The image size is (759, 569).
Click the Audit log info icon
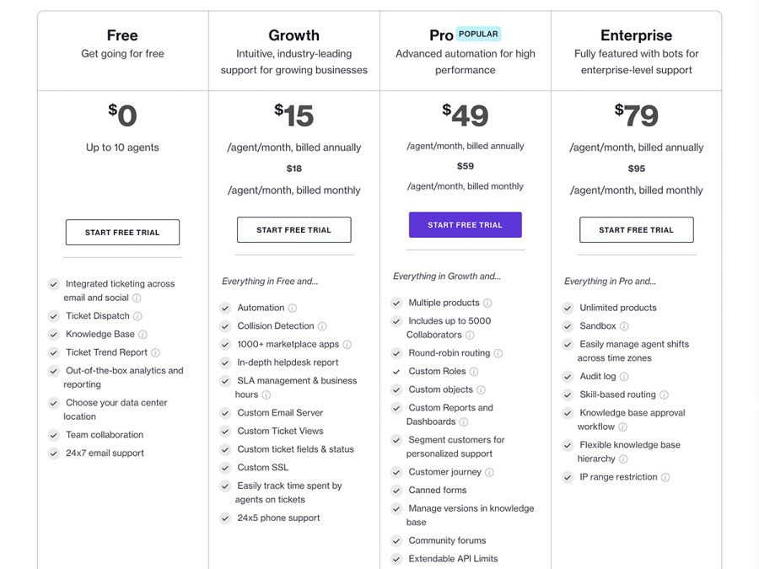(623, 376)
